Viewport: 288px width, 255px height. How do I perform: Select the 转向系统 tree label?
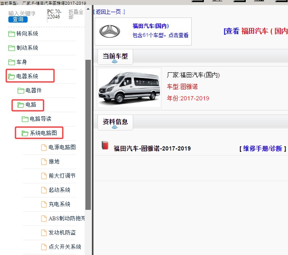tap(27, 33)
